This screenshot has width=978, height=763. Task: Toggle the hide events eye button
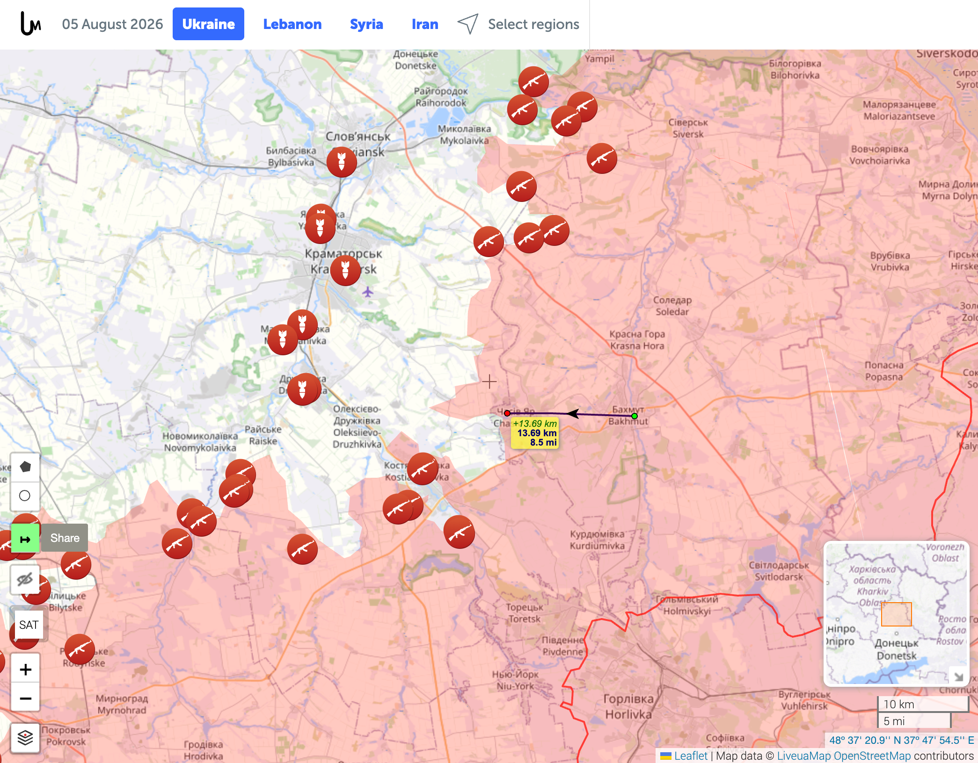click(25, 580)
